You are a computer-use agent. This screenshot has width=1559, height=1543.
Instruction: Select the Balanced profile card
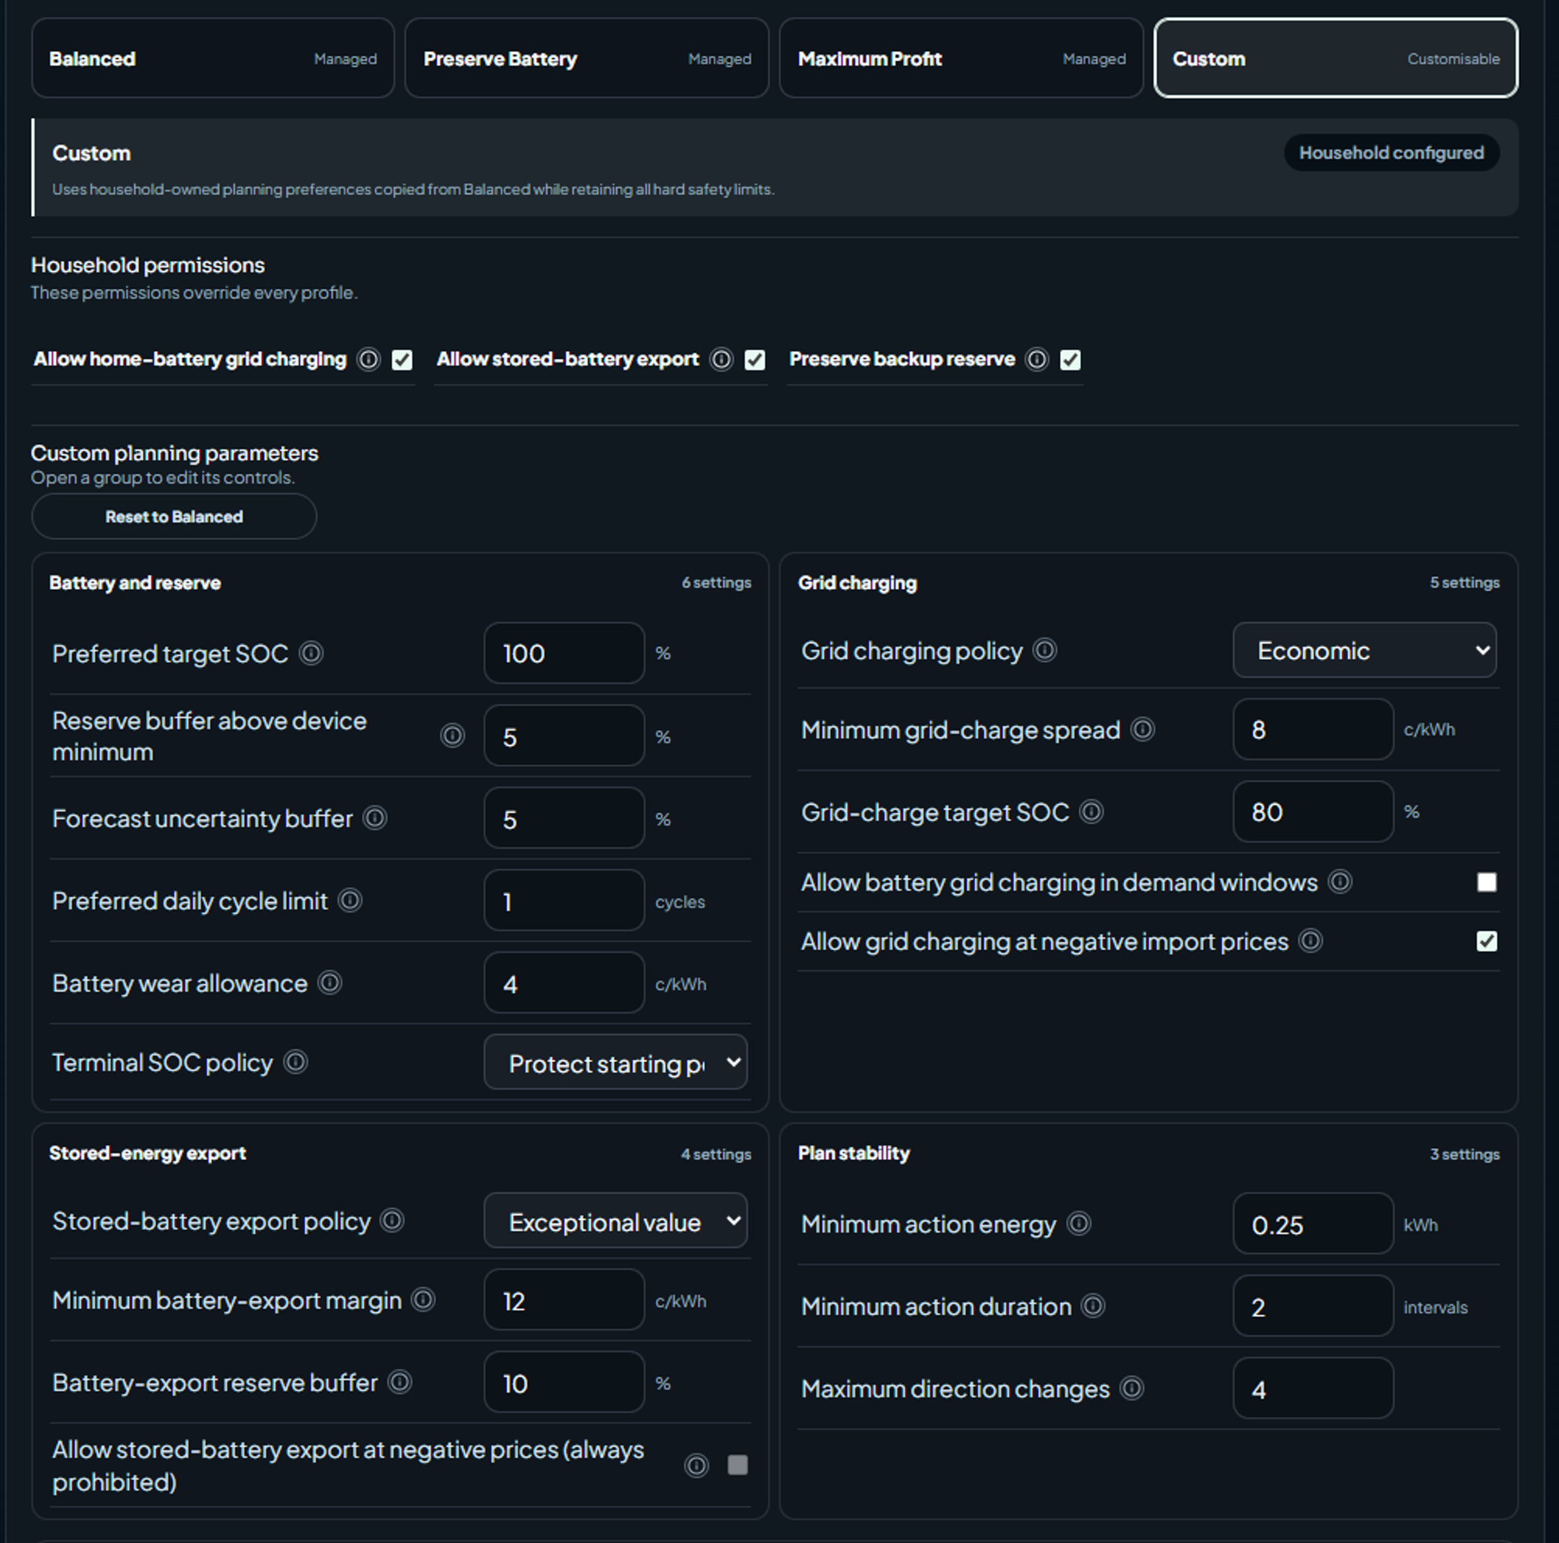pos(213,58)
